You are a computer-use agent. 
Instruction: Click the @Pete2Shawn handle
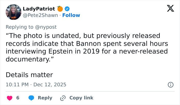coord(40,15)
